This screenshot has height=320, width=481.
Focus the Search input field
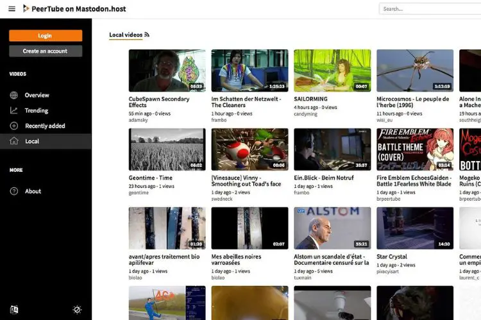(430, 9)
